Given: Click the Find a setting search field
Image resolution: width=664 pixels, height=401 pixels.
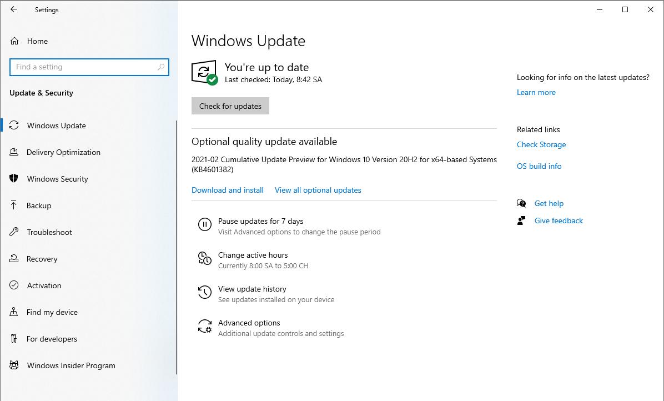Looking at the screenshot, I should [89, 67].
